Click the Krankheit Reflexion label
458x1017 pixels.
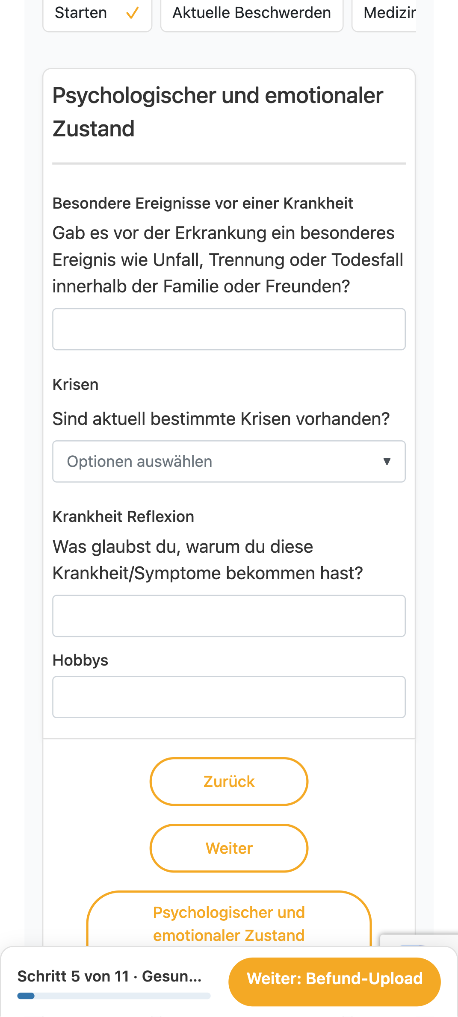tap(123, 517)
